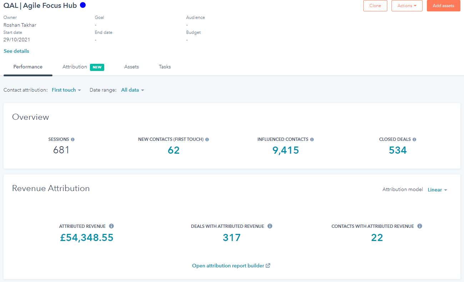
Task: Click the £54,348.55 attributed revenue value
Action: (87, 237)
